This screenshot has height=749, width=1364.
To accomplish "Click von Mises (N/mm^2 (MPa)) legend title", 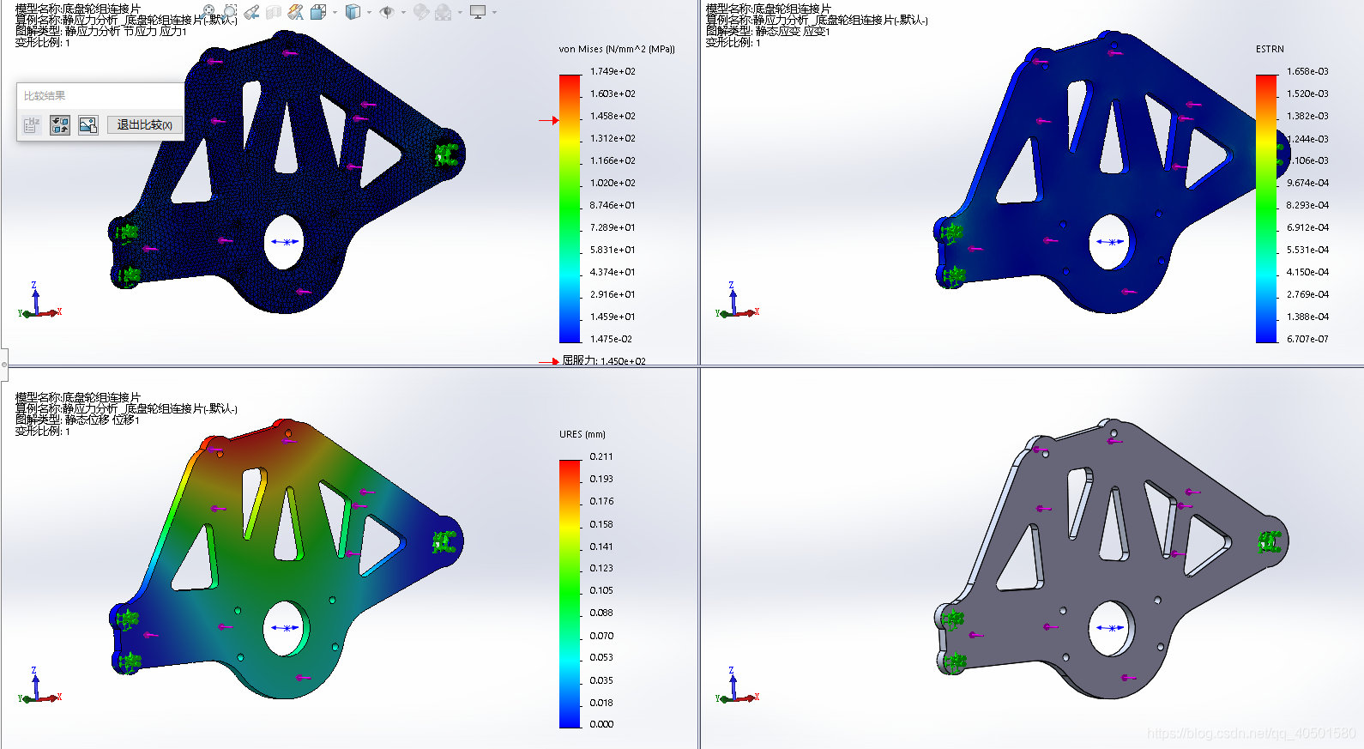I will 617,49.
